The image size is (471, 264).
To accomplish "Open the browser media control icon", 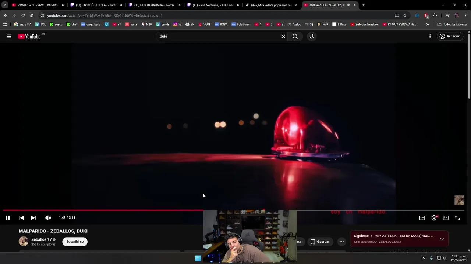I will (448, 15).
